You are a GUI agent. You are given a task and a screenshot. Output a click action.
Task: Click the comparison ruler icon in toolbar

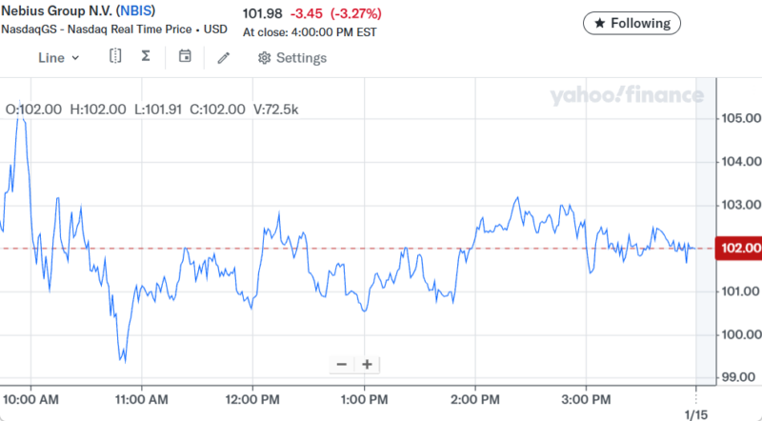tap(115, 57)
